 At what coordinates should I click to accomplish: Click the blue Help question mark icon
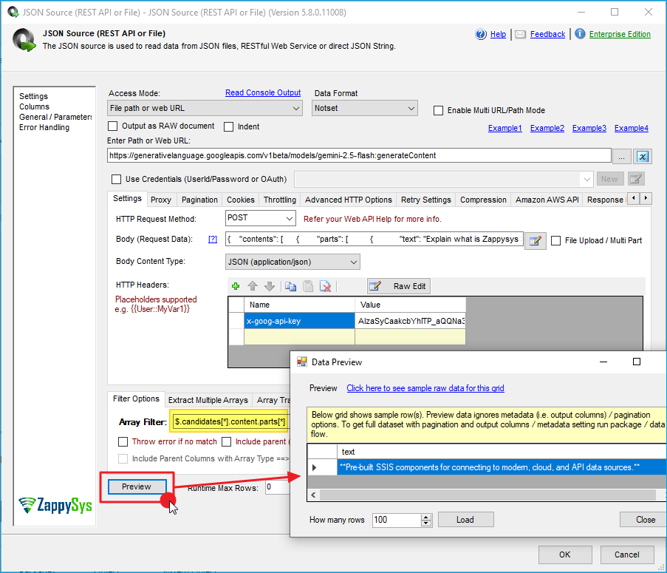tap(481, 35)
